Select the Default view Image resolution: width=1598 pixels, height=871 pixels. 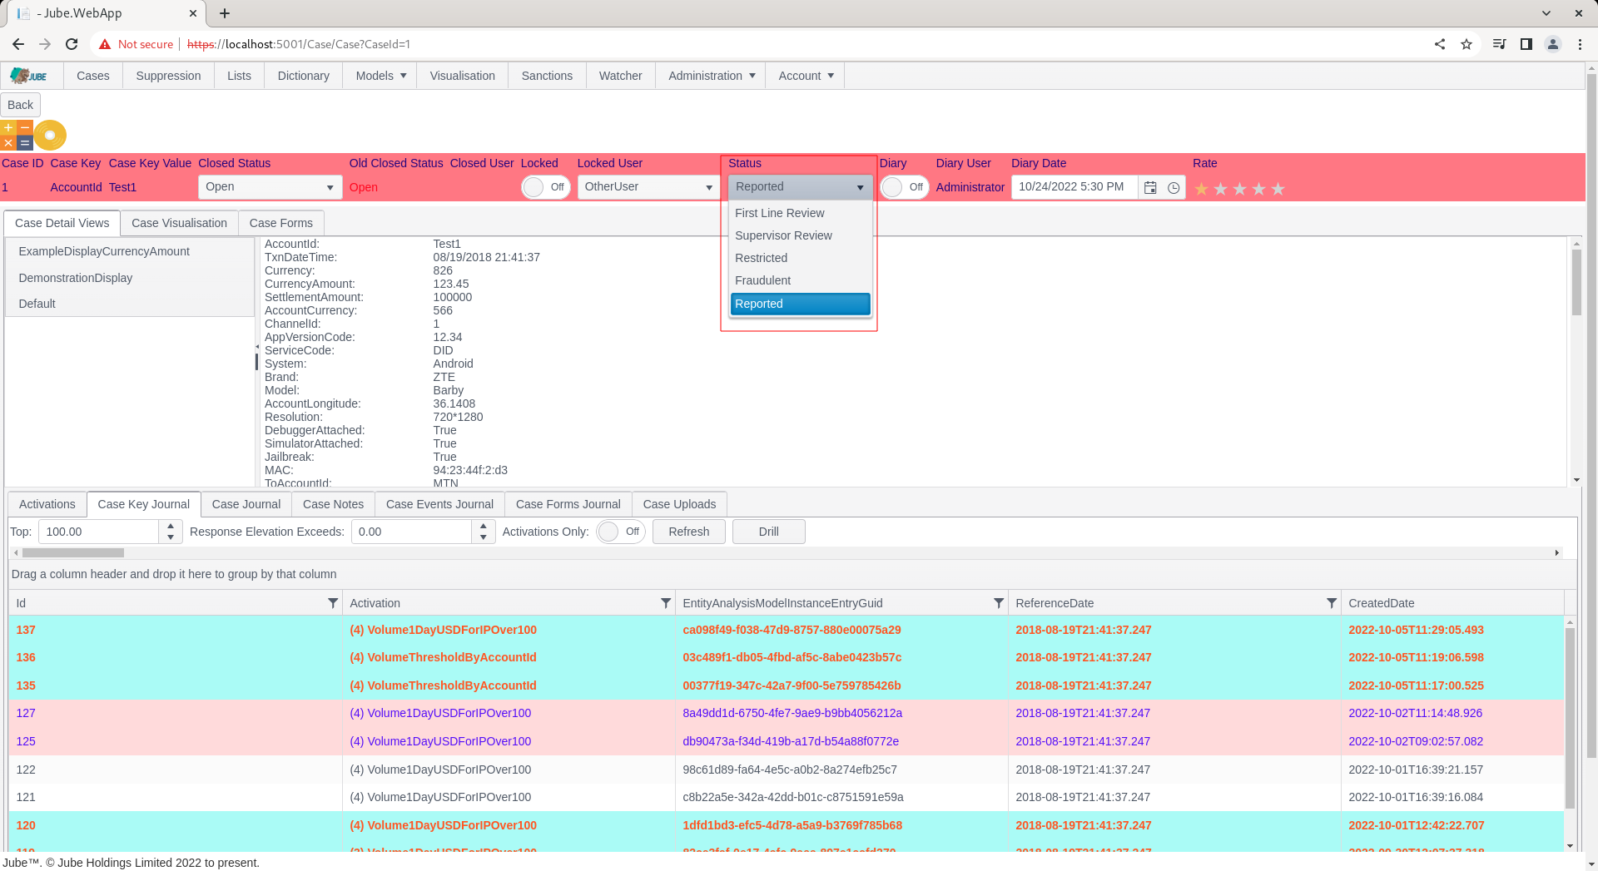pos(129,304)
